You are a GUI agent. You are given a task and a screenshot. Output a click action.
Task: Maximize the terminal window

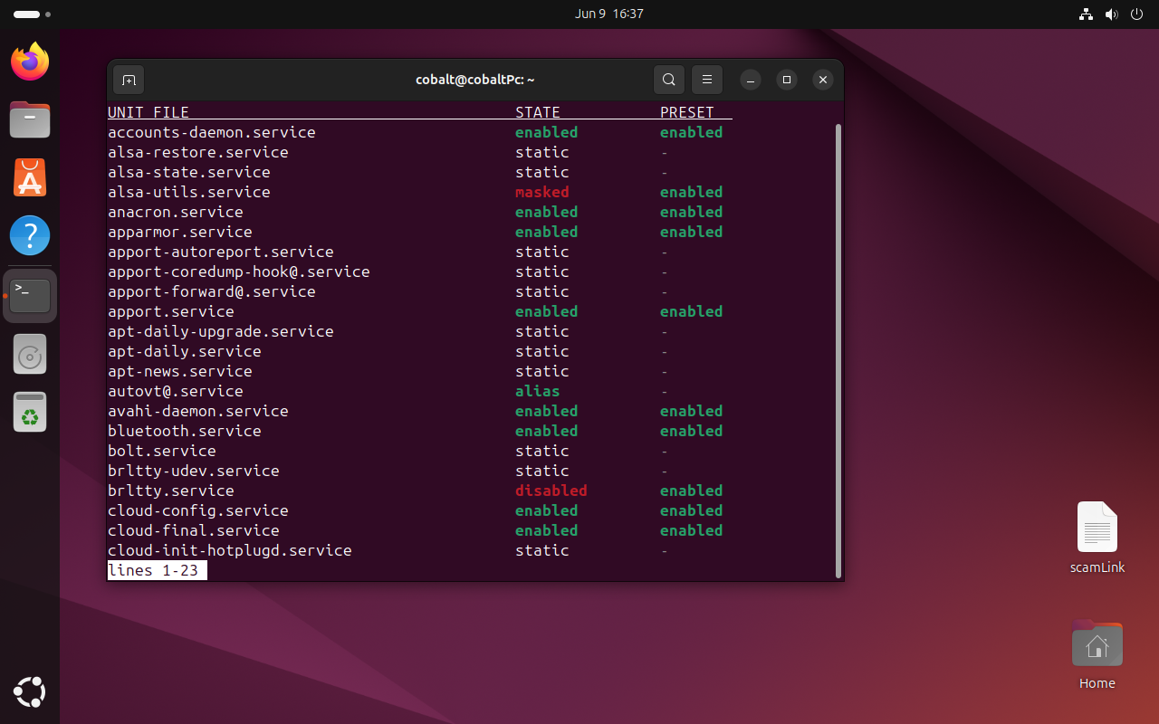[787, 80]
